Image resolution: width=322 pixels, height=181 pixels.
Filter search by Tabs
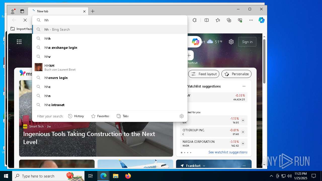point(123,116)
